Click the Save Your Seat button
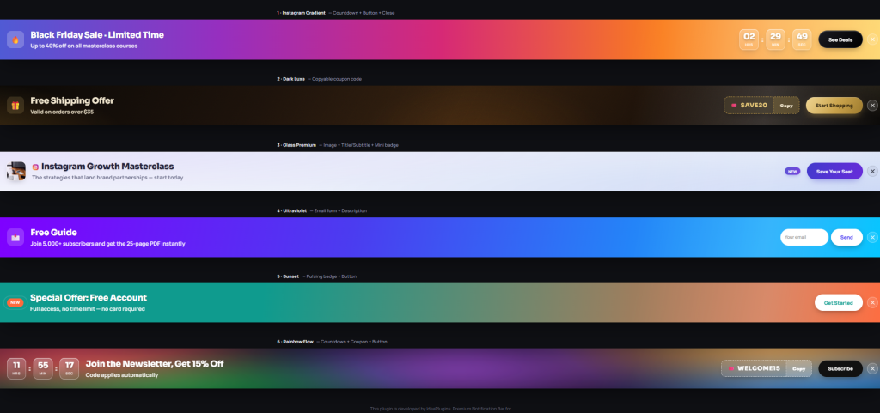Image resolution: width=880 pixels, height=413 pixels. click(x=834, y=172)
